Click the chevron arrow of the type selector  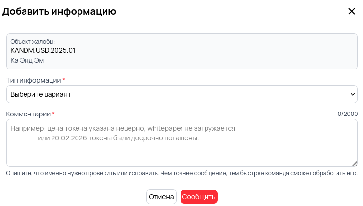pyautogui.click(x=353, y=94)
